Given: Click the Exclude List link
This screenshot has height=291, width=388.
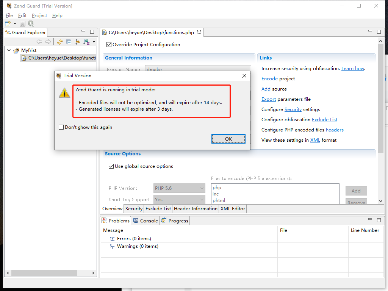Looking at the screenshot, I should [324, 119].
